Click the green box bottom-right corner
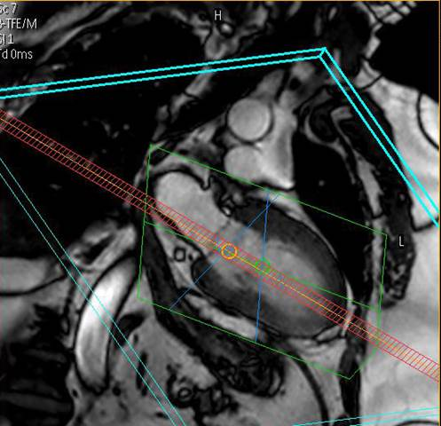Image resolution: width=441 pixels, height=426 pixels. (x=350, y=377)
